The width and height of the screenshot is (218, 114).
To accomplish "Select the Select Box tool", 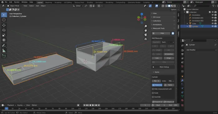I will click(4, 15).
